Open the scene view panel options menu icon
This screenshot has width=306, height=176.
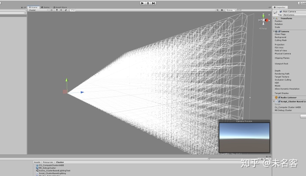click(x=270, y=7)
